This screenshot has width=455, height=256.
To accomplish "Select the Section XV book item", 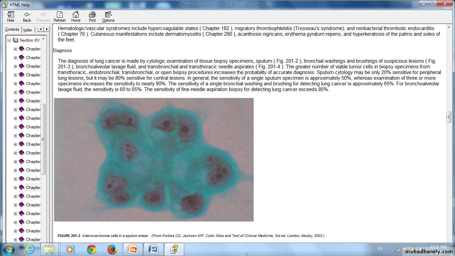I will point(29,40).
